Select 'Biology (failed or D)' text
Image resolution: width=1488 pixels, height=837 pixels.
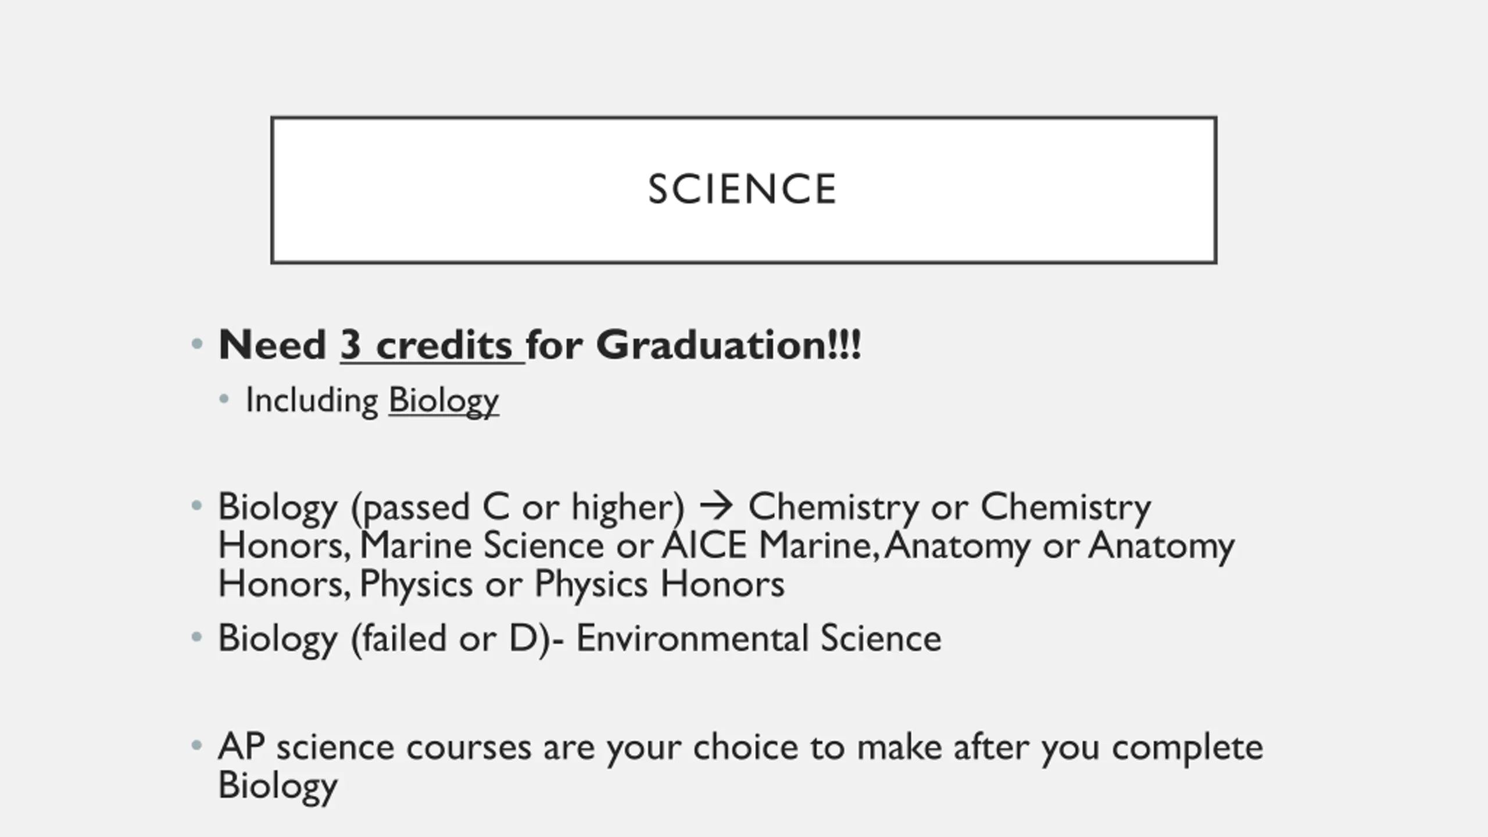(384, 639)
